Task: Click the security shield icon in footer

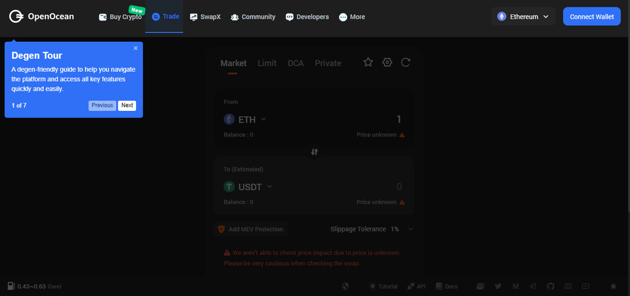Action: (x=345, y=286)
